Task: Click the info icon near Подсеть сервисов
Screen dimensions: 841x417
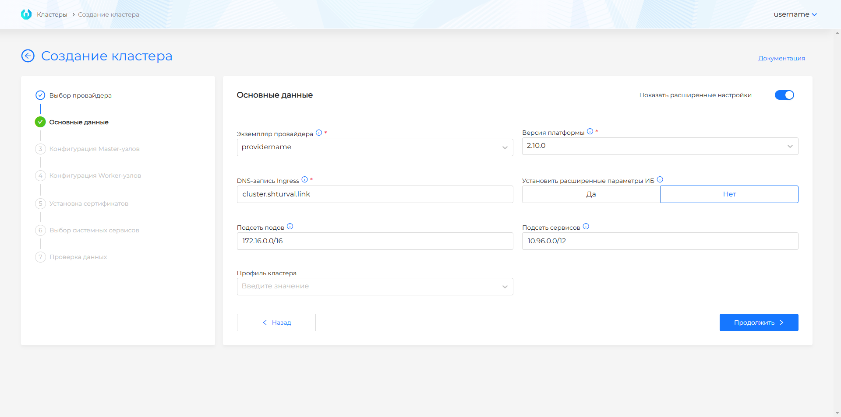Action: click(x=587, y=227)
